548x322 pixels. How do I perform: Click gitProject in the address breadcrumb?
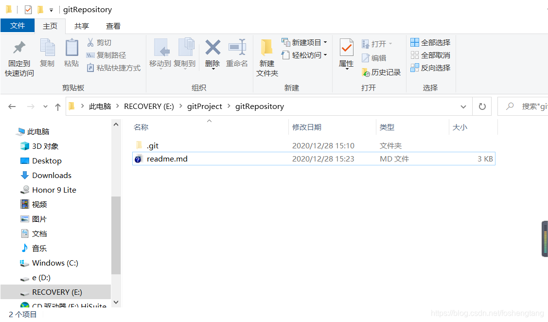[x=204, y=107]
